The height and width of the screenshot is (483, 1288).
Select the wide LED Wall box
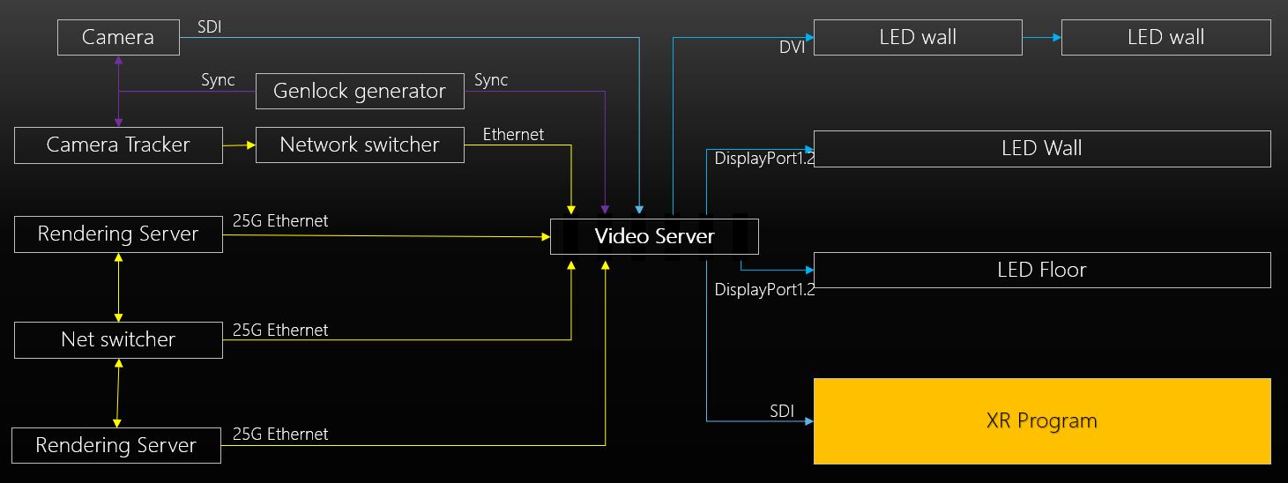tap(1042, 148)
